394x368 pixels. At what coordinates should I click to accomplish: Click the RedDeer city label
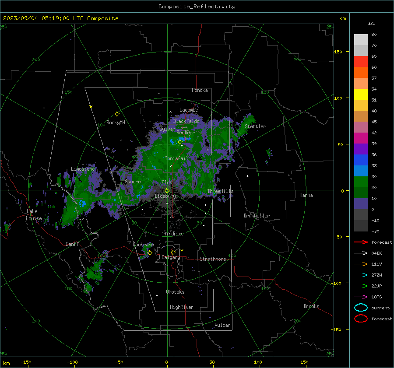(186, 133)
